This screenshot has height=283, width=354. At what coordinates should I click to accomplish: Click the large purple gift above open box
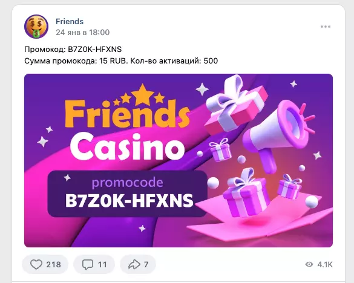coord(246,193)
